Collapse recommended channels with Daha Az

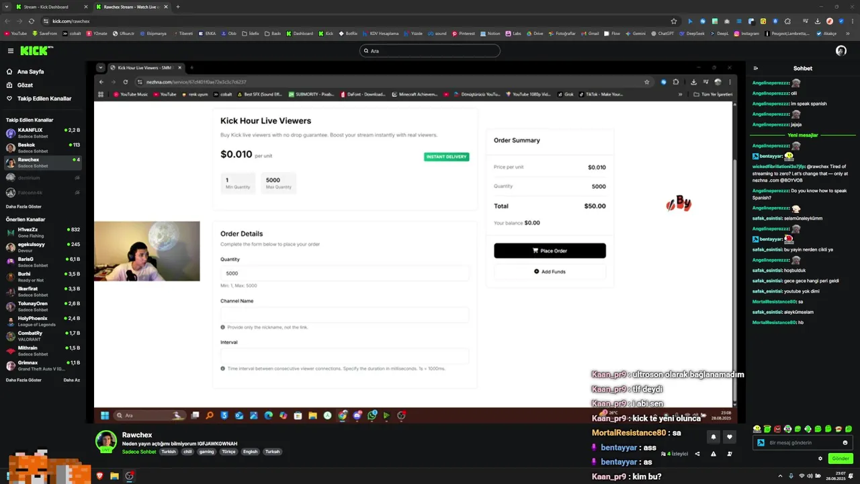pyautogui.click(x=71, y=380)
